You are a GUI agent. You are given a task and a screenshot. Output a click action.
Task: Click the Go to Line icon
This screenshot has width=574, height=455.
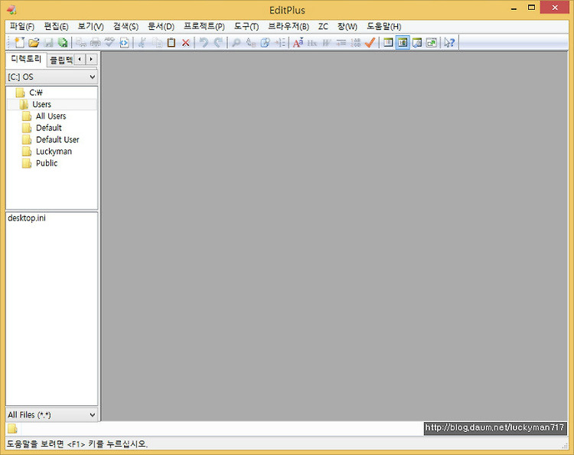click(x=280, y=42)
